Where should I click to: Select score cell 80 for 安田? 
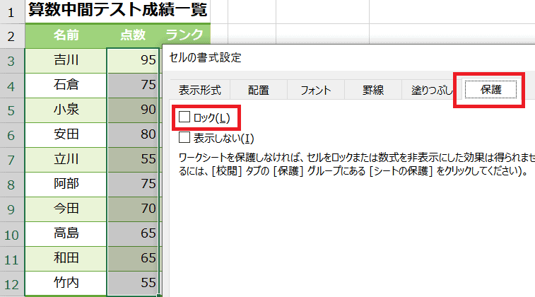point(134,134)
